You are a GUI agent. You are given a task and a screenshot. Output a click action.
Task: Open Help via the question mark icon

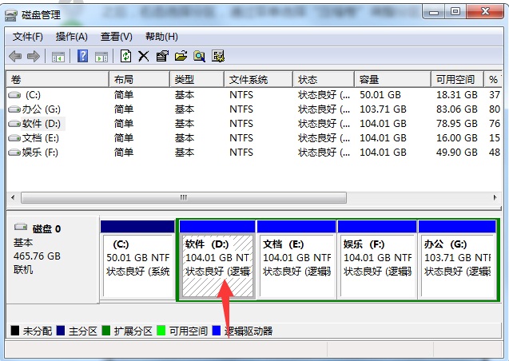[83, 56]
